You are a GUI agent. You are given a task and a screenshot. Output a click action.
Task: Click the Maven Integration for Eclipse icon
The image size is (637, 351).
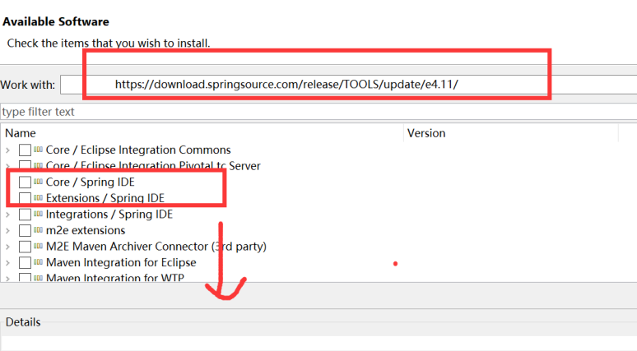pos(39,262)
